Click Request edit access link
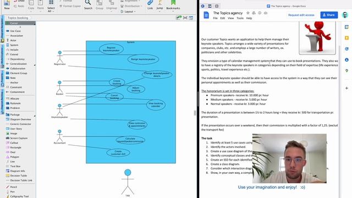Image resolution: width=352 pixels, height=198 pixels. tap(301, 15)
